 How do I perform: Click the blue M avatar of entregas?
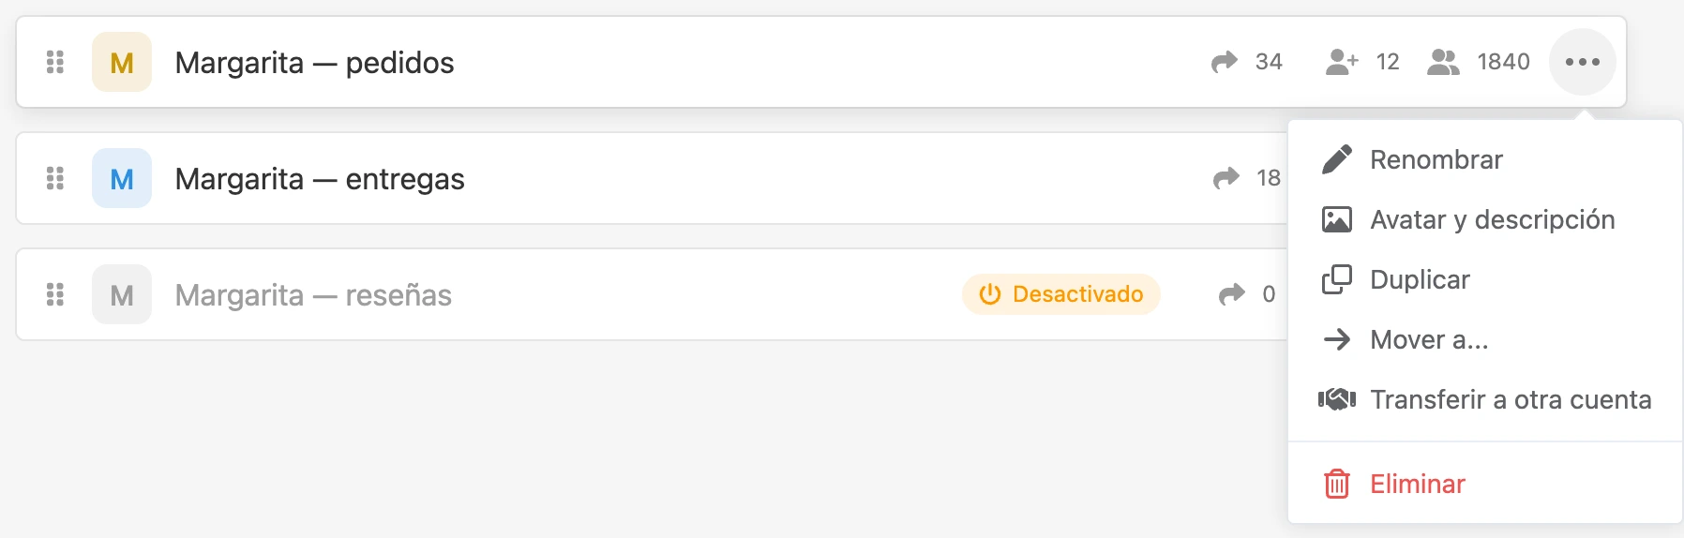(122, 178)
